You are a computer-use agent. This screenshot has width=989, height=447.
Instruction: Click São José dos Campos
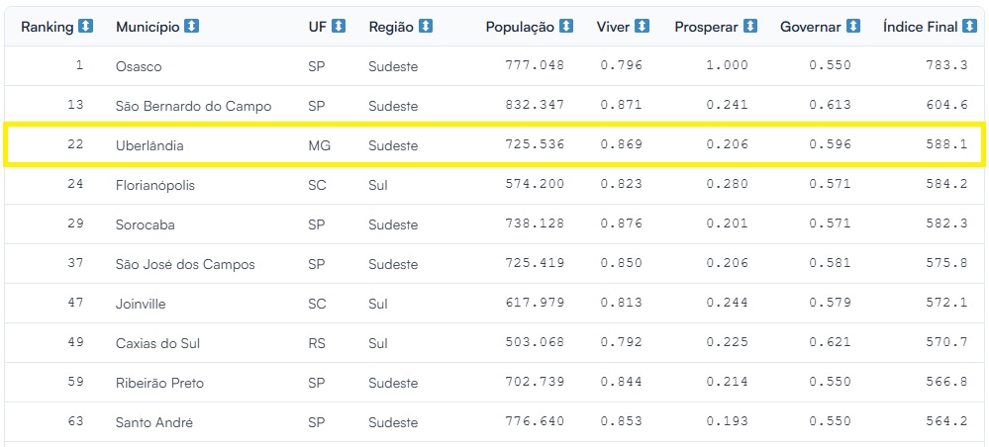pos(185,264)
